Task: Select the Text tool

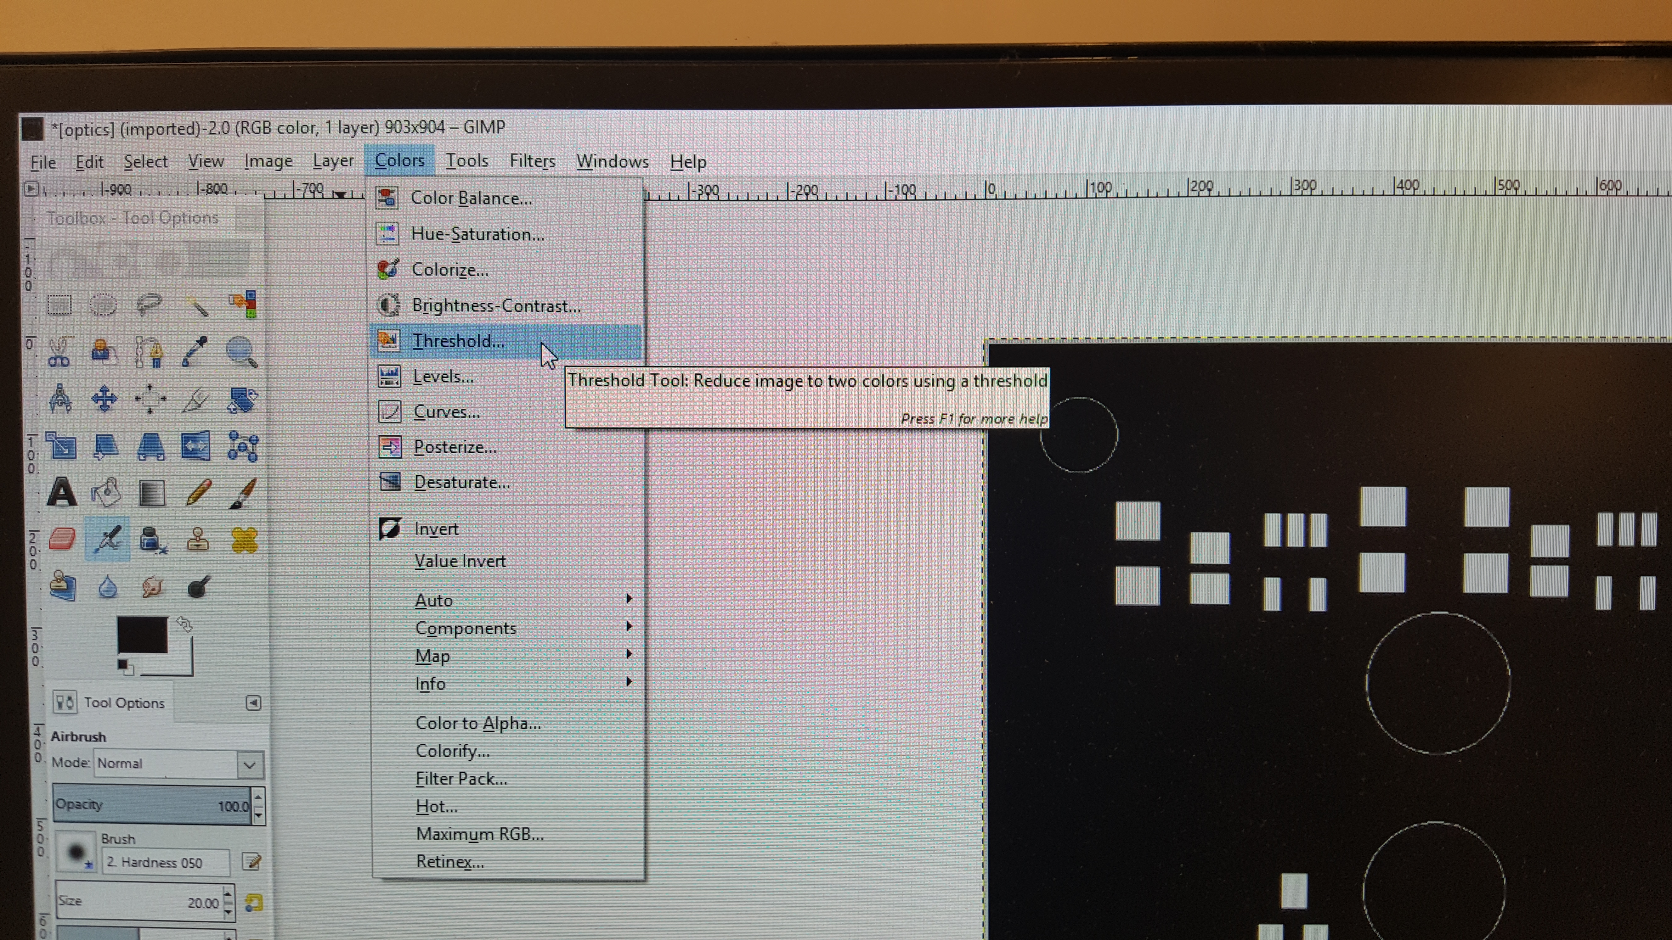Action: click(62, 492)
